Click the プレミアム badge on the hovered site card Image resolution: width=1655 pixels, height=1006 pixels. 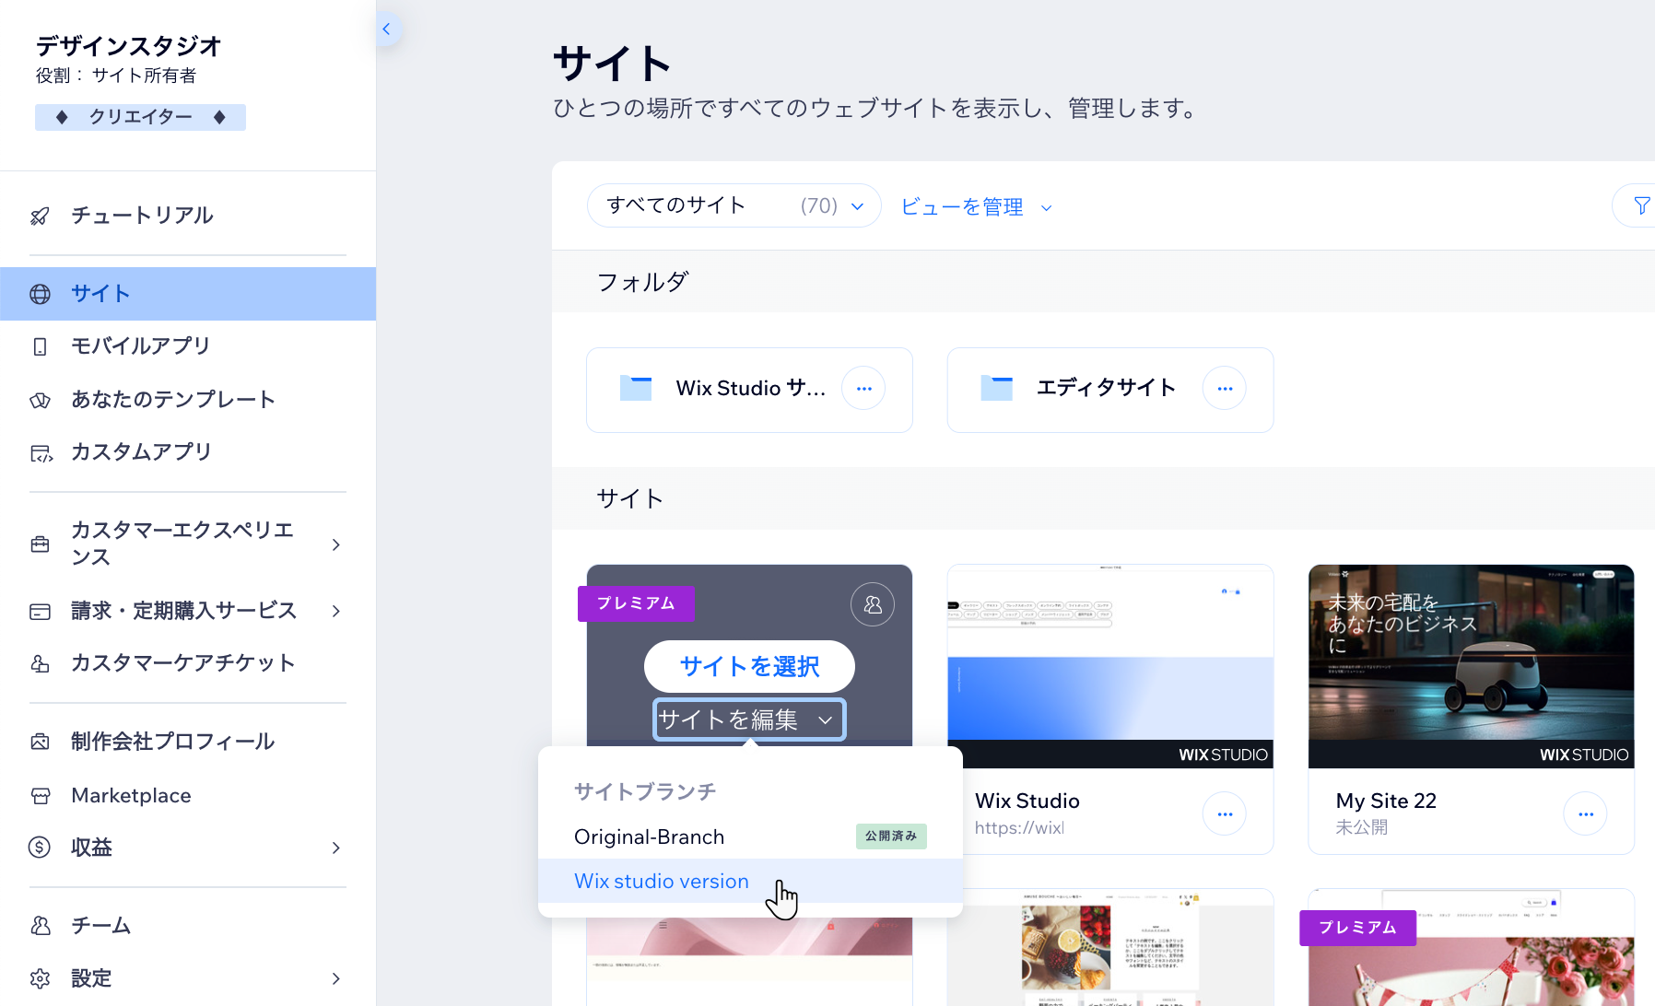[636, 603]
